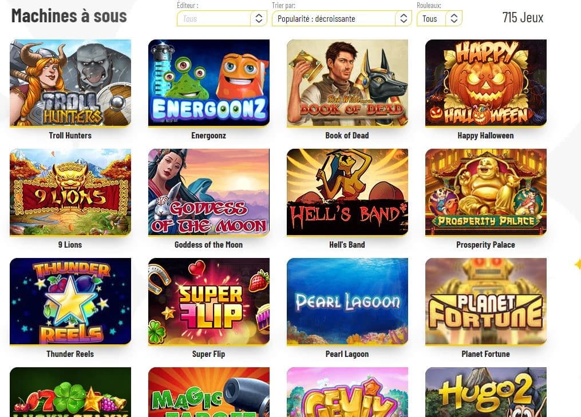The image size is (581, 417).
Task: Select the Planet Fortune robot thumbnail
Action: tap(486, 301)
